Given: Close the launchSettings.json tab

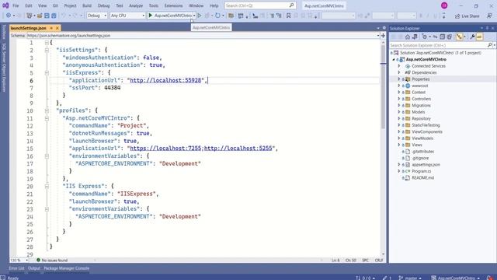Looking at the screenshot, I should click(x=57, y=28).
